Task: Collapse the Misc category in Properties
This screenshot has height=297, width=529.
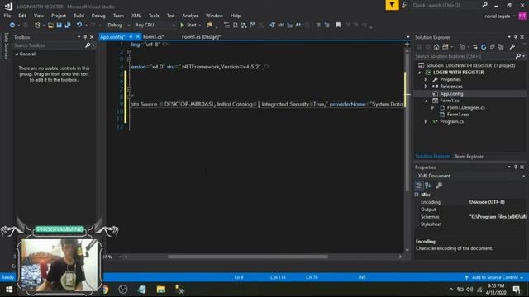Action: pyautogui.click(x=417, y=195)
